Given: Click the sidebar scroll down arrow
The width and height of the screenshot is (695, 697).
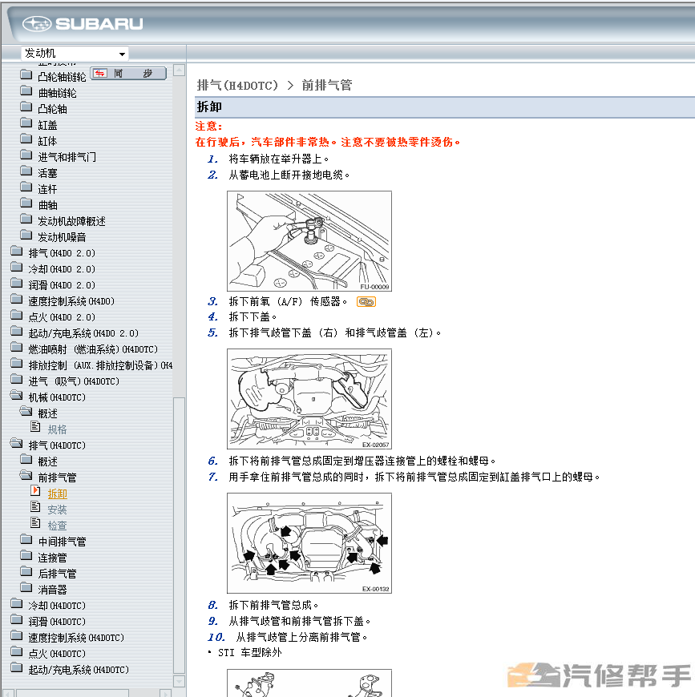Looking at the screenshot, I should pyautogui.click(x=180, y=681).
